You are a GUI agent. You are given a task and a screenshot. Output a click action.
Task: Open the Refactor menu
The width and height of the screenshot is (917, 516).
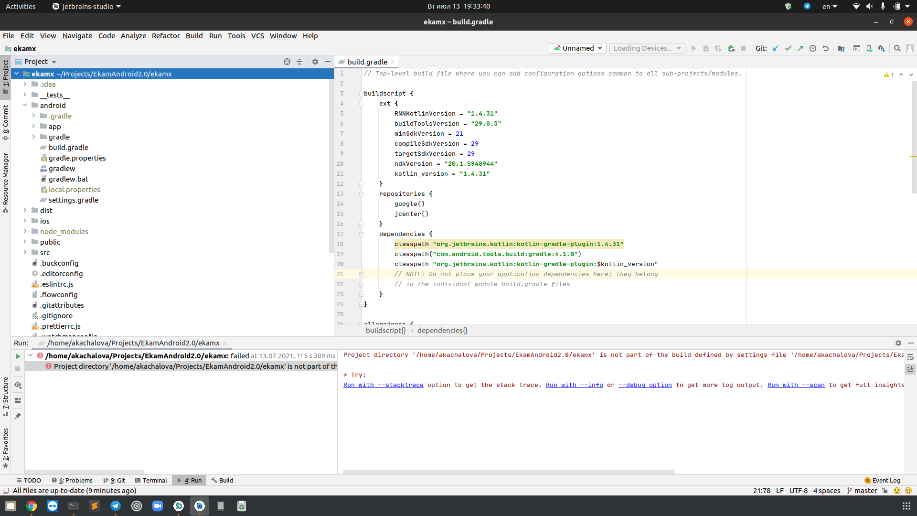click(x=166, y=36)
